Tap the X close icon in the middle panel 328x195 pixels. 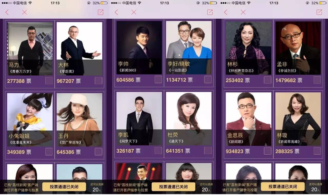[x=134, y=12]
